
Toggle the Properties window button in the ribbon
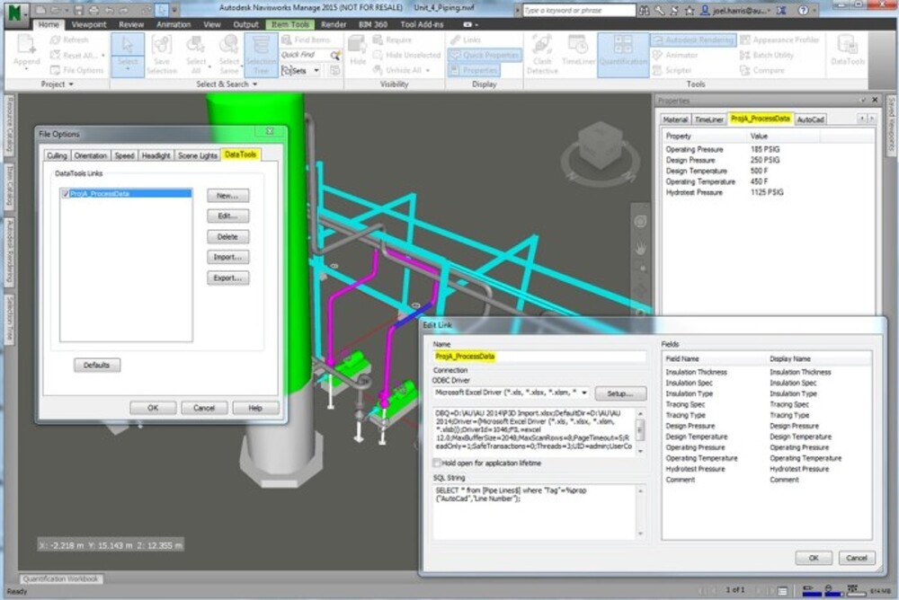tap(474, 70)
